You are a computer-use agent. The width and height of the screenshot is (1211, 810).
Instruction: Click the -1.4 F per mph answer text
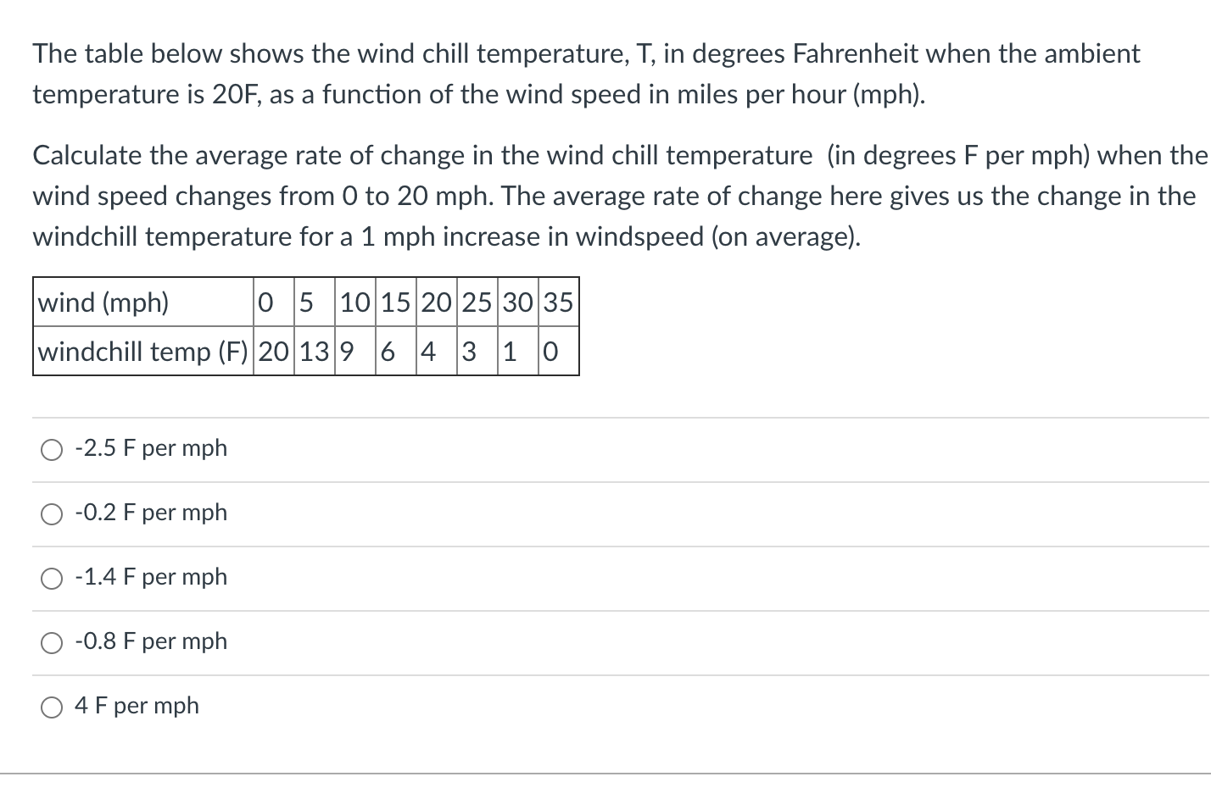(x=150, y=577)
